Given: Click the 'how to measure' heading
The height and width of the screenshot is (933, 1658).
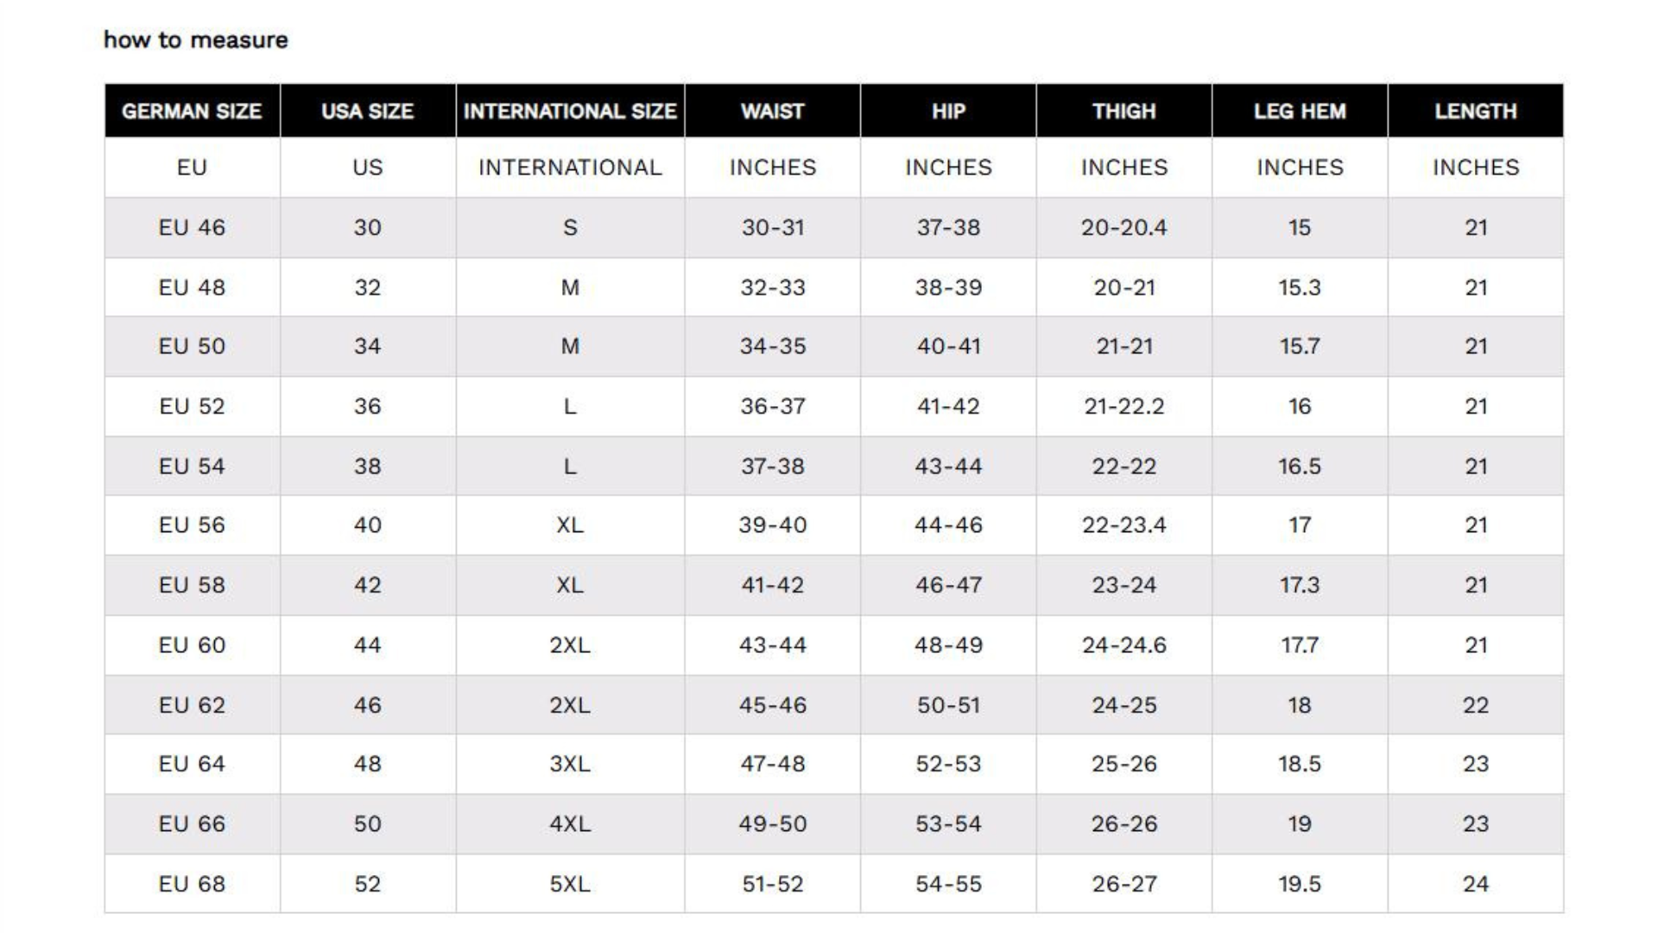Looking at the screenshot, I should 195,40.
